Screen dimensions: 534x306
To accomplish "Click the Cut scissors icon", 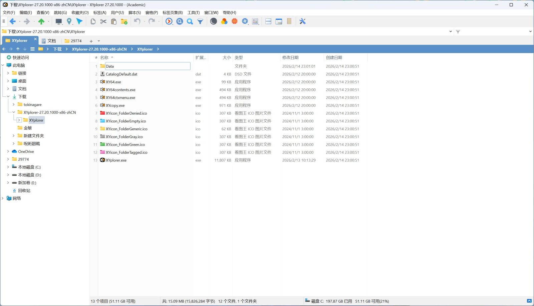I will pyautogui.click(x=103, y=21).
